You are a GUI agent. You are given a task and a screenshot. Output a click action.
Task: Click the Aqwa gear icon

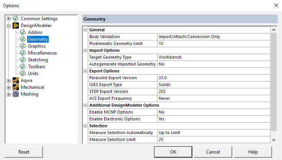[x=16, y=80]
